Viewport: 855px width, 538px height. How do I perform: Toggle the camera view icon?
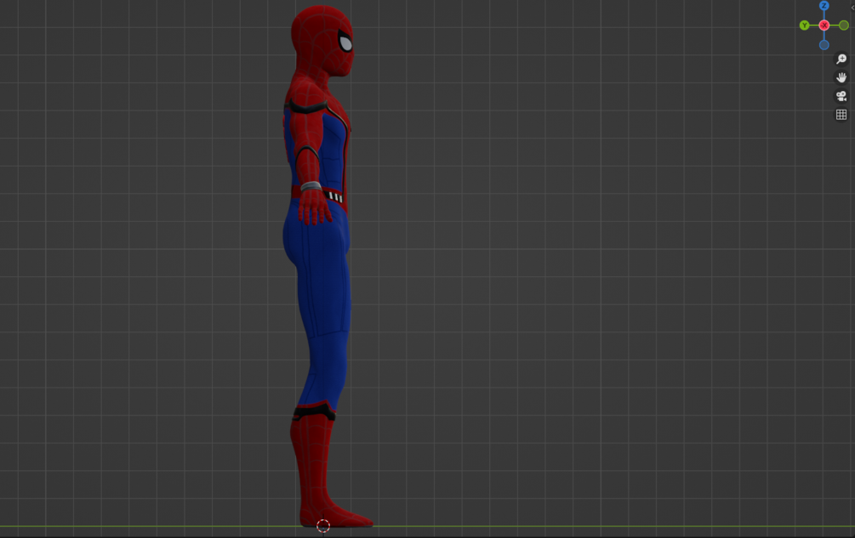(841, 96)
